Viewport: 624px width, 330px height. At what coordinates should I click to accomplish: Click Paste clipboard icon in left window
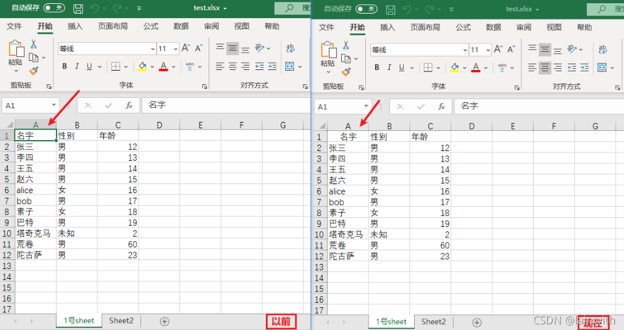(16, 49)
